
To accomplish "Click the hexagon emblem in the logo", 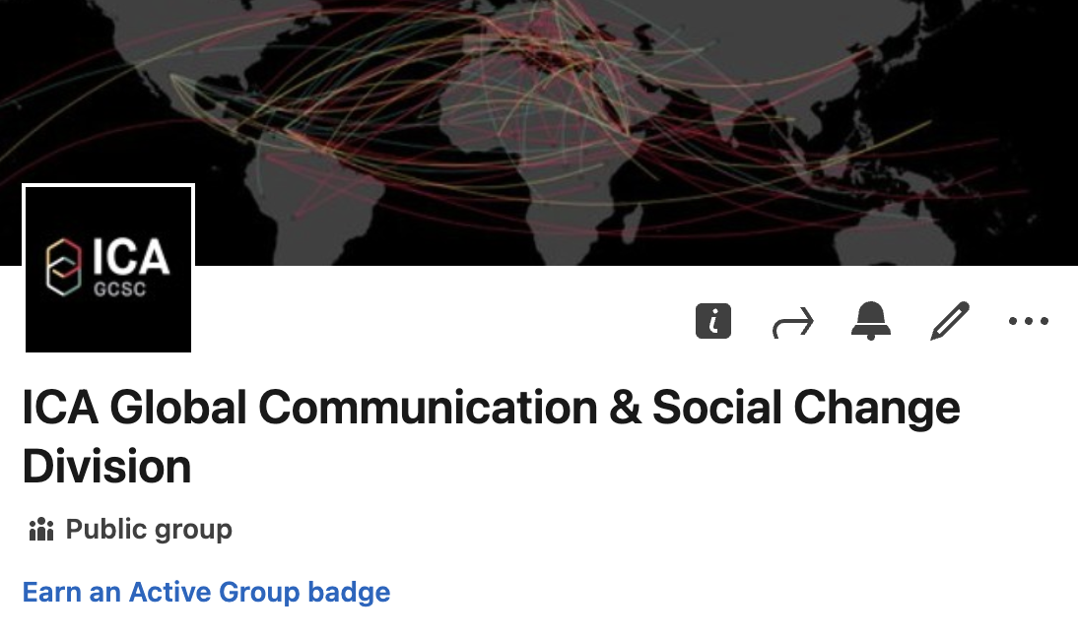I will (x=66, y=267).
